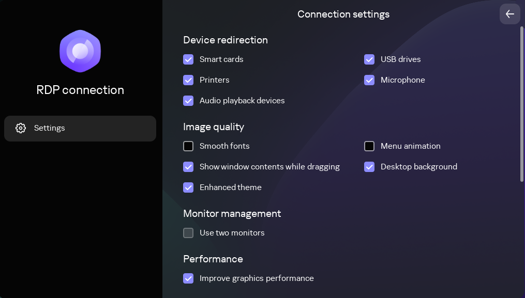Disable the Smart cards redirection
The image size is (525, 298).
188,59
